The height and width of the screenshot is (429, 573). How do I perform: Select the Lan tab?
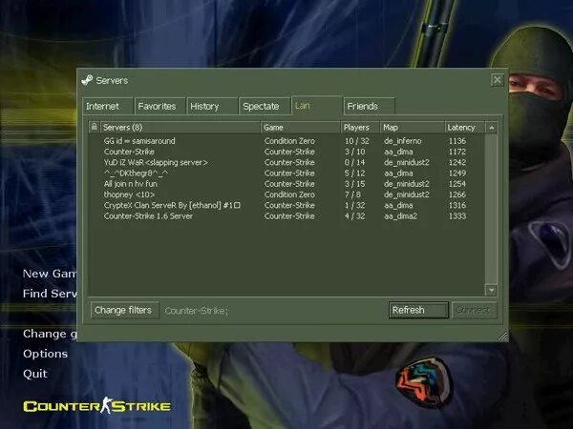click(317, 106)
